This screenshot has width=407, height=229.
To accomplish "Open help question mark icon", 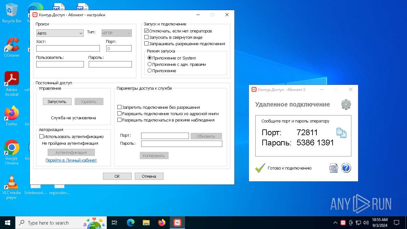I will (x=346, y=168).
